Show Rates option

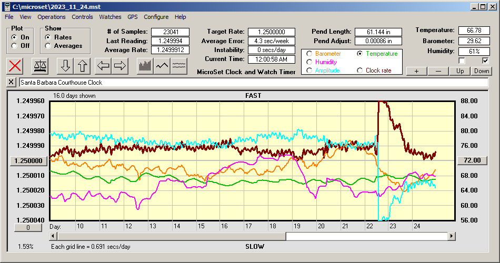click(x=48, y=37)
